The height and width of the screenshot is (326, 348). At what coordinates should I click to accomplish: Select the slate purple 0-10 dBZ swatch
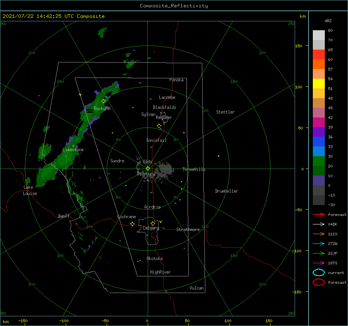319,181
